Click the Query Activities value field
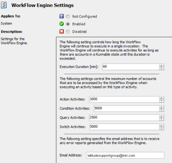This screenshot has width=172, height=163. tap(124, 118)
